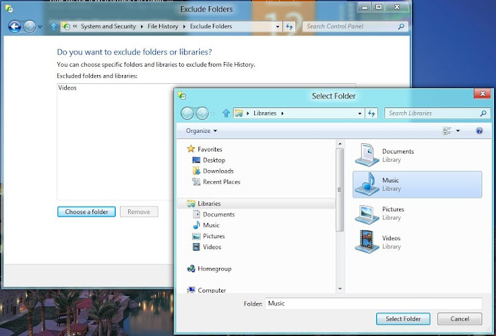Select Libraries in the navigation pane
Viewport: 496px width, 336px height.
click(256, 204)
